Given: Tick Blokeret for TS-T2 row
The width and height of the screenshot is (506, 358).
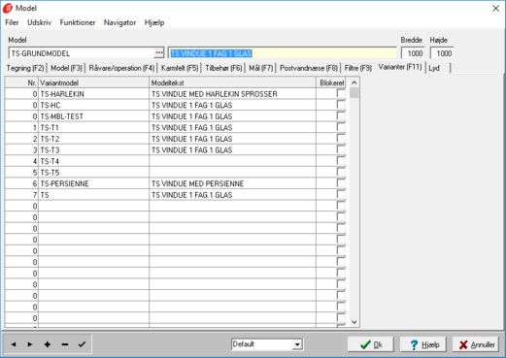Looking at the screenshot, I should click(341, 139).
